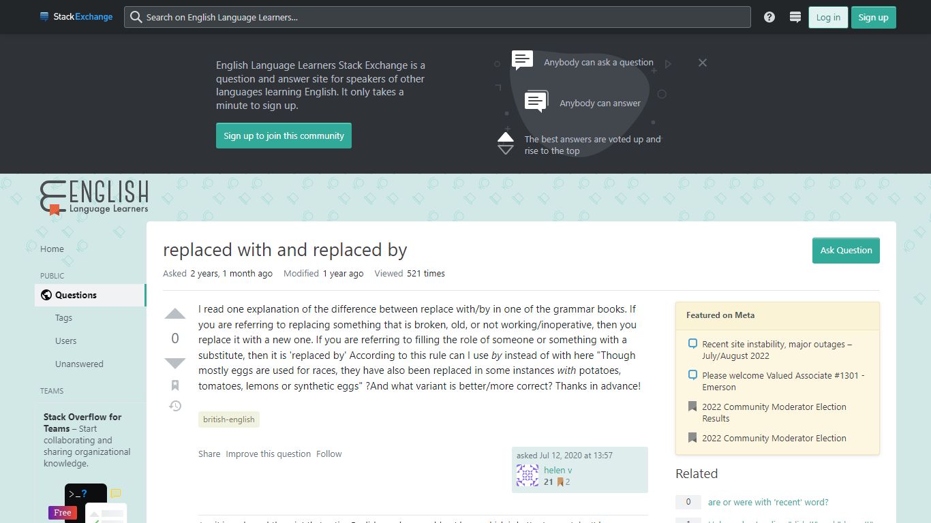Click Sign up to join this community
Image resolution: width=931 pixels, height=523 pixels.
pyautogui.click(x=284, y=136)
